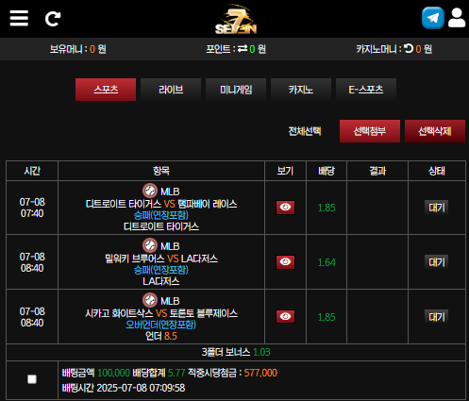
Task: Tick the bet slip checkbox
Action: point(32,379)
